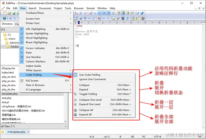Click the color palette toolbar icon

(143, 18)
